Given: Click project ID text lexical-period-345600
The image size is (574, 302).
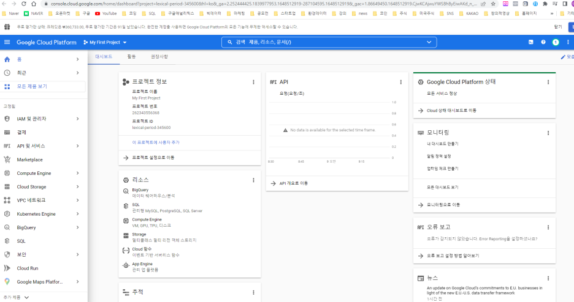Looking at the screenshot, I should [151, 128].
